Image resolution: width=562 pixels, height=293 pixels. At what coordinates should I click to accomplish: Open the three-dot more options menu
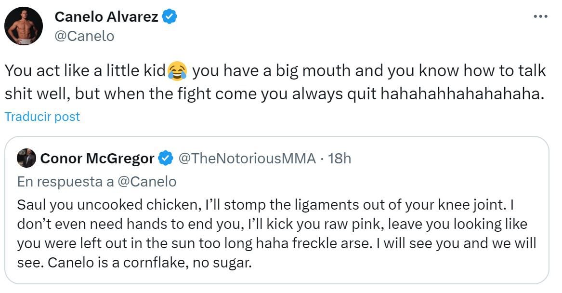(541, 17)
